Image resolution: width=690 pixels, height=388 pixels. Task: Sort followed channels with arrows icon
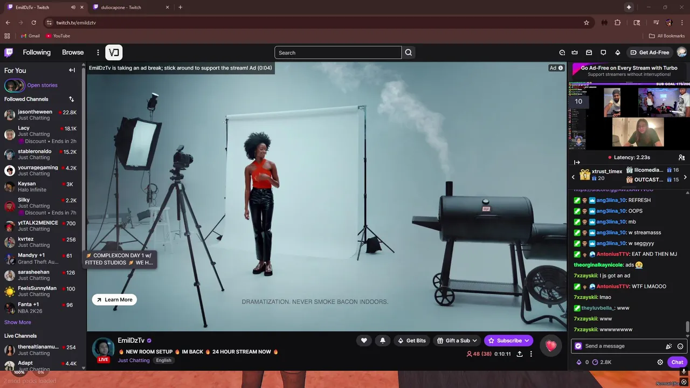71,99
